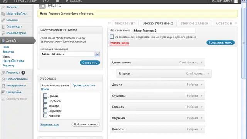The width and height of the screenshot is (247, 139).
Task: Click the Свернуть меню collapse arrow icon
Action: pyautogui.click(x=3, y=99)
